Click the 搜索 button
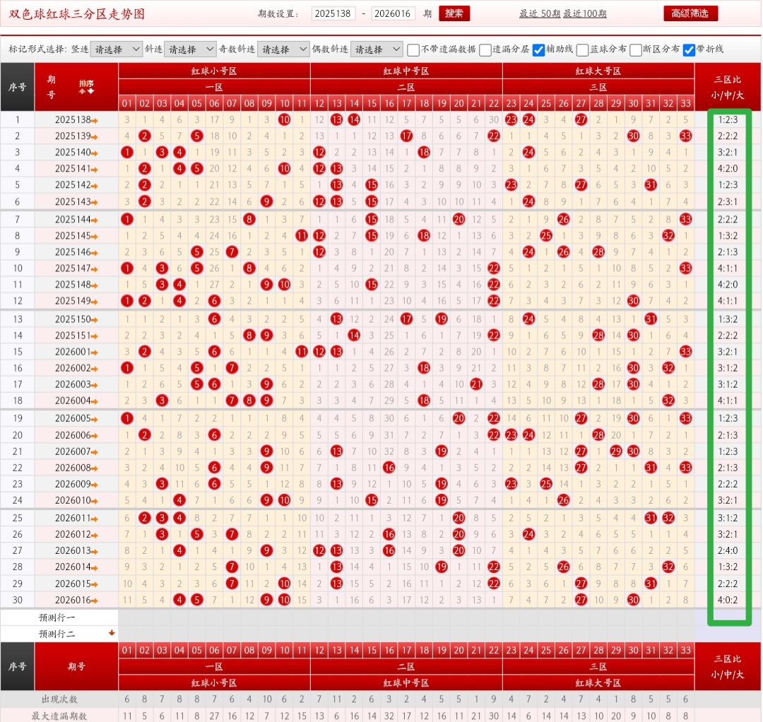Image resolution: width=763 pixels, height=722 pixels. 454,13
